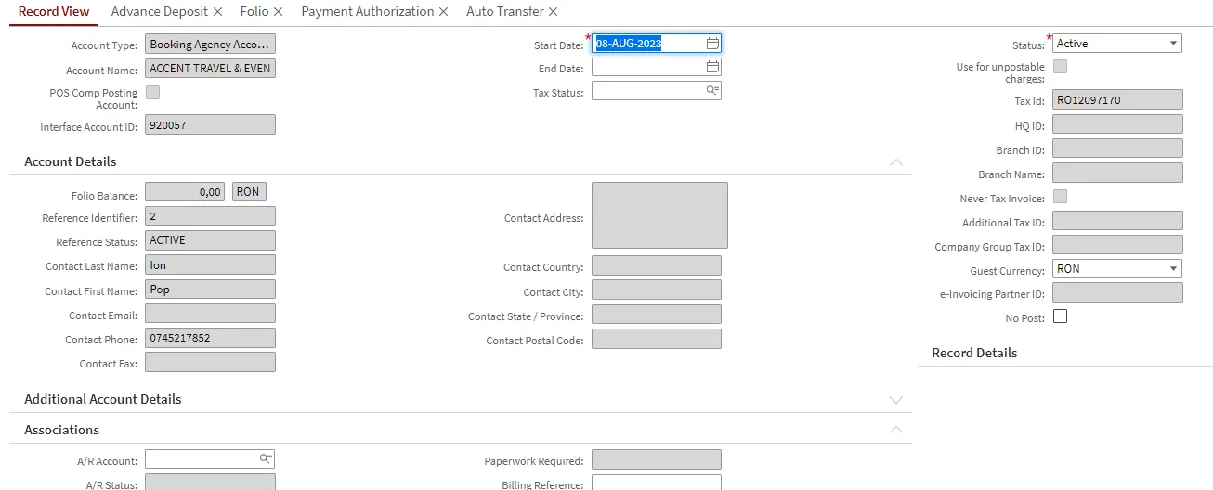This screenshot has width=1213, height=490.
Task: Click the Additional Tax ID field
Action: click(x=1118, y=221)
